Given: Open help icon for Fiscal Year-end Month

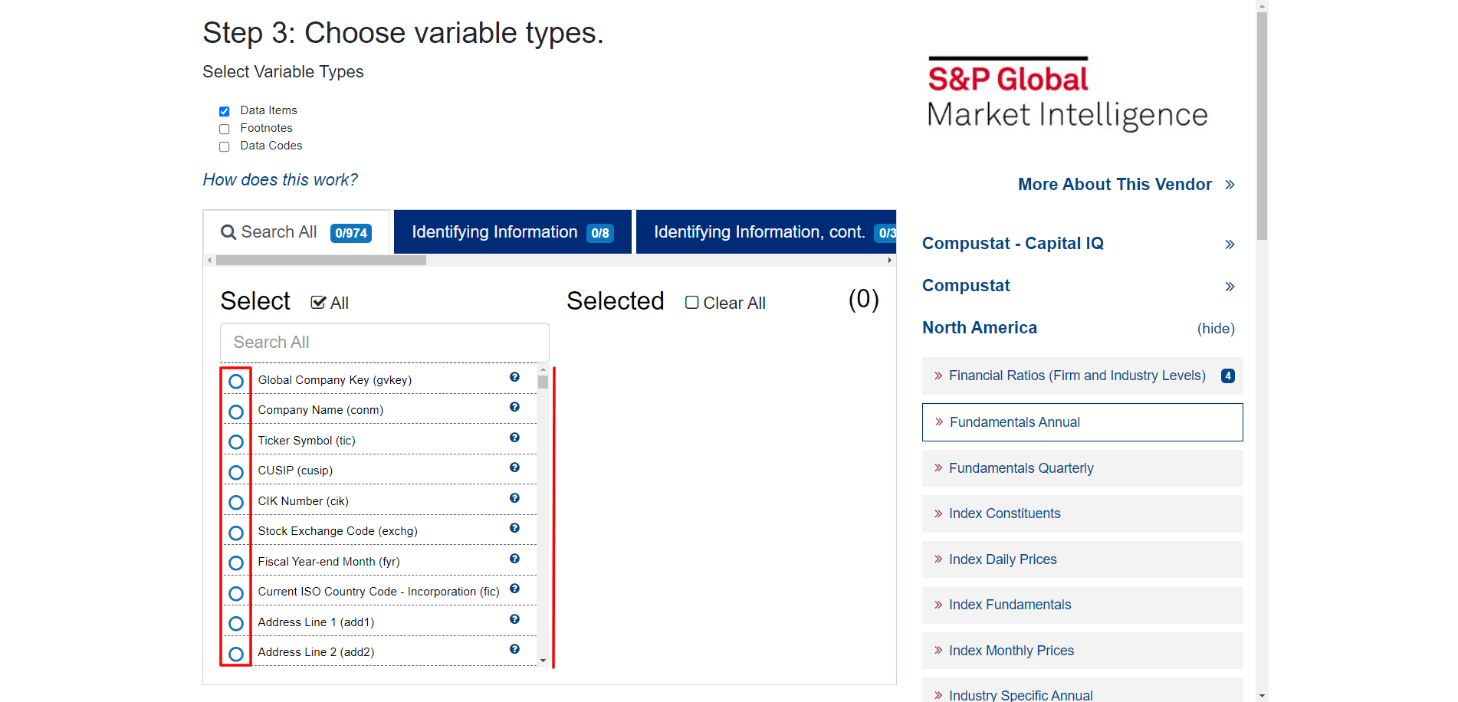Looking at the screenshot, I should click(x=514, y=559).
